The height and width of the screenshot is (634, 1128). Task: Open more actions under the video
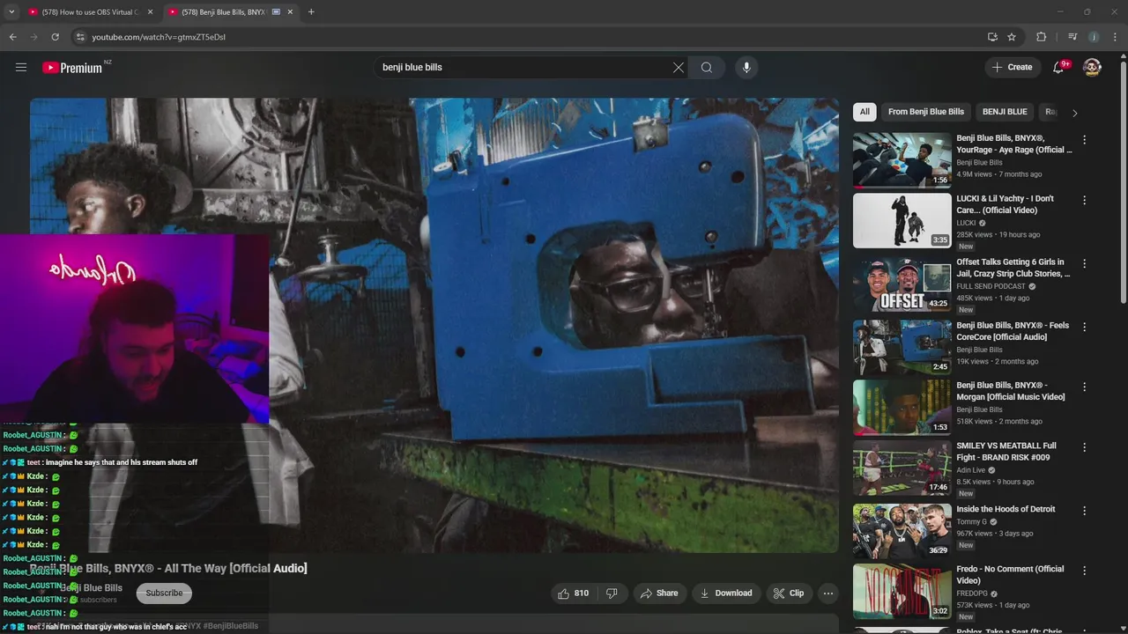point(828,593)
